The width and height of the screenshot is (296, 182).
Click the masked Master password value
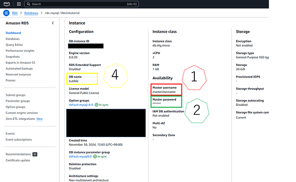[x=157, y=104]
